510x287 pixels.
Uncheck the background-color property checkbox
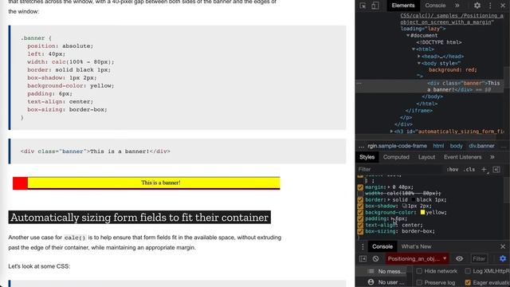coord(360,213)
